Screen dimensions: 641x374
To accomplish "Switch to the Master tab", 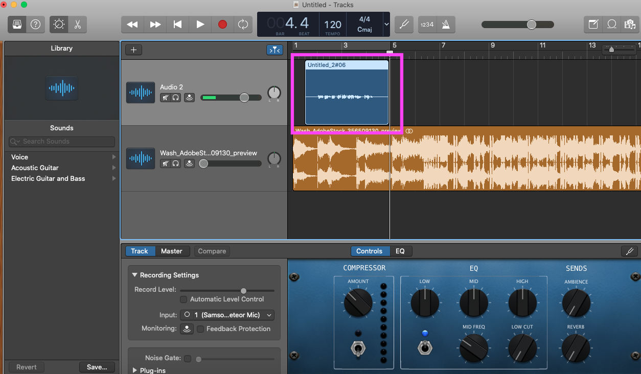I will [172, 251].
